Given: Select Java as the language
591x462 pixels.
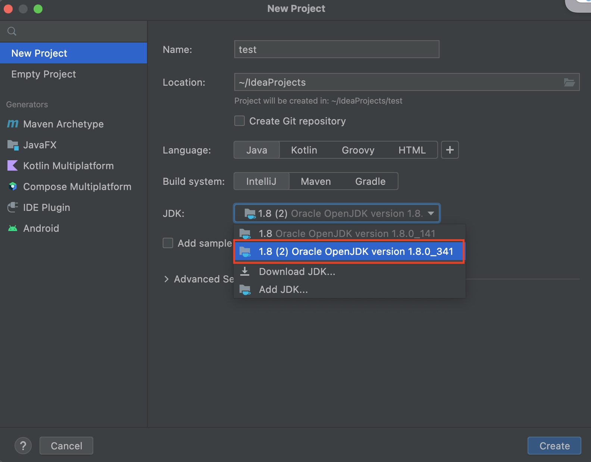Looking at the screenshot, I should click(x=257, y=150).
